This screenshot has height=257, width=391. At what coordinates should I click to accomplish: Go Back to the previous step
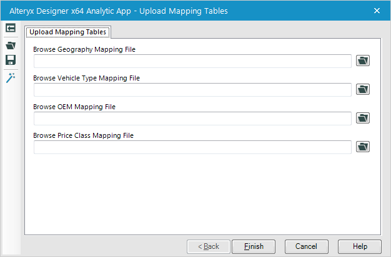[x=209, y=246]
